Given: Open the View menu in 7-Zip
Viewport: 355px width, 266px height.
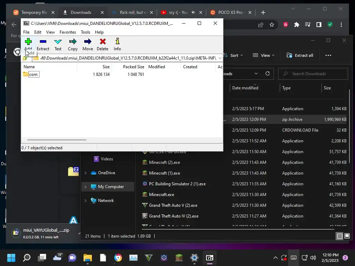Looking at the screenshot, I should [50, 32].
